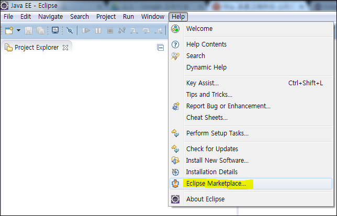Close the open Help menu
The height and width of the screenshot is (216, 337).
[178, 17]
